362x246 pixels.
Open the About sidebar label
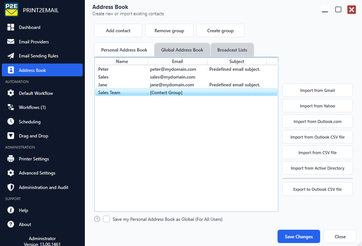[x=25, y=224]
